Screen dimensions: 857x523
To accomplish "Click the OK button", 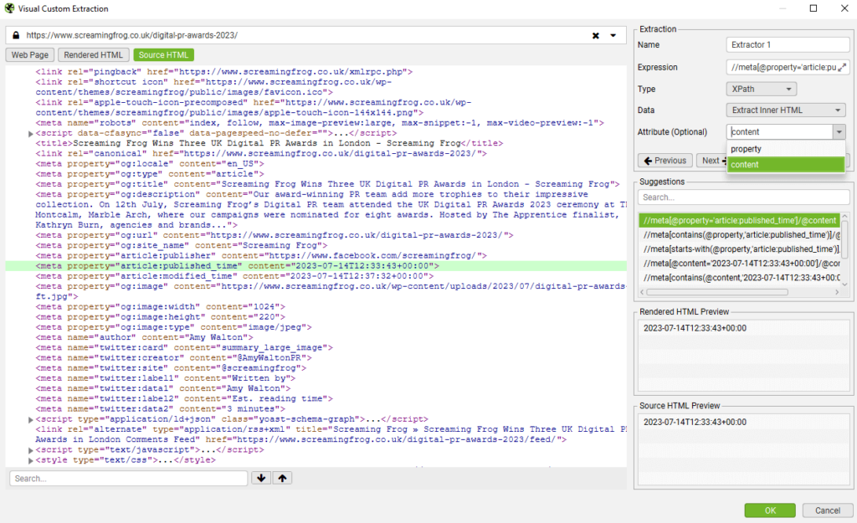I will click(769, 510).
